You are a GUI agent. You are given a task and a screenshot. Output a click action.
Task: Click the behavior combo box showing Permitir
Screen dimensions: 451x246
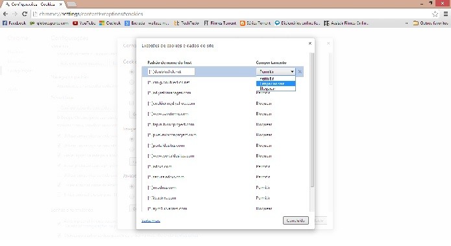point(276,71)
